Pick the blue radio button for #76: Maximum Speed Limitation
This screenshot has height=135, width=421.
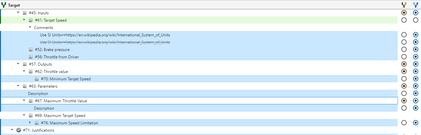click(x=415, y=123)
